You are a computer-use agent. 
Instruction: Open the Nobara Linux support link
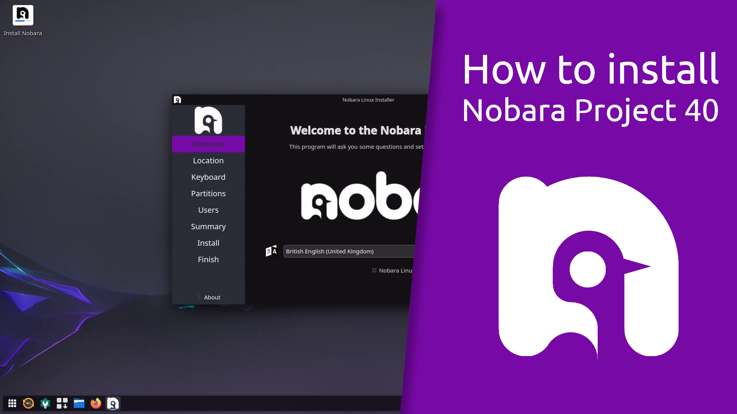(x=393, y=271)
